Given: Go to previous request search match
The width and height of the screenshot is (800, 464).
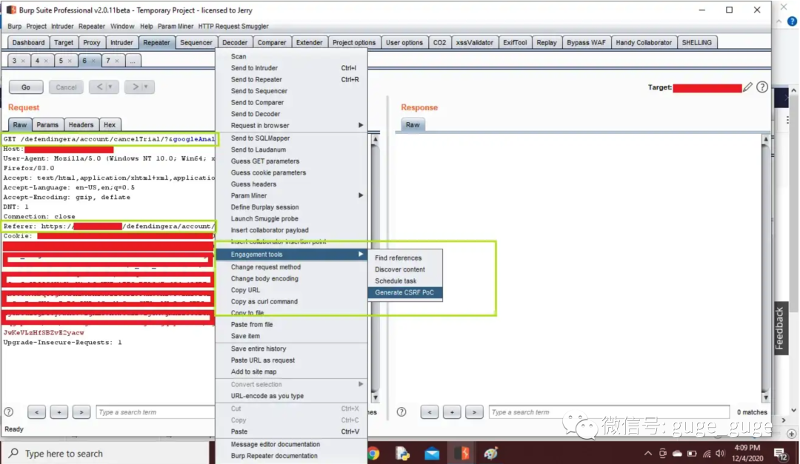Looking at the screenshot, I should point(37,412).
